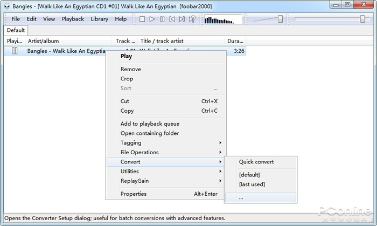Click the Play toolbar button
Viewport: 377px width, 226px height.
[152, 19]
